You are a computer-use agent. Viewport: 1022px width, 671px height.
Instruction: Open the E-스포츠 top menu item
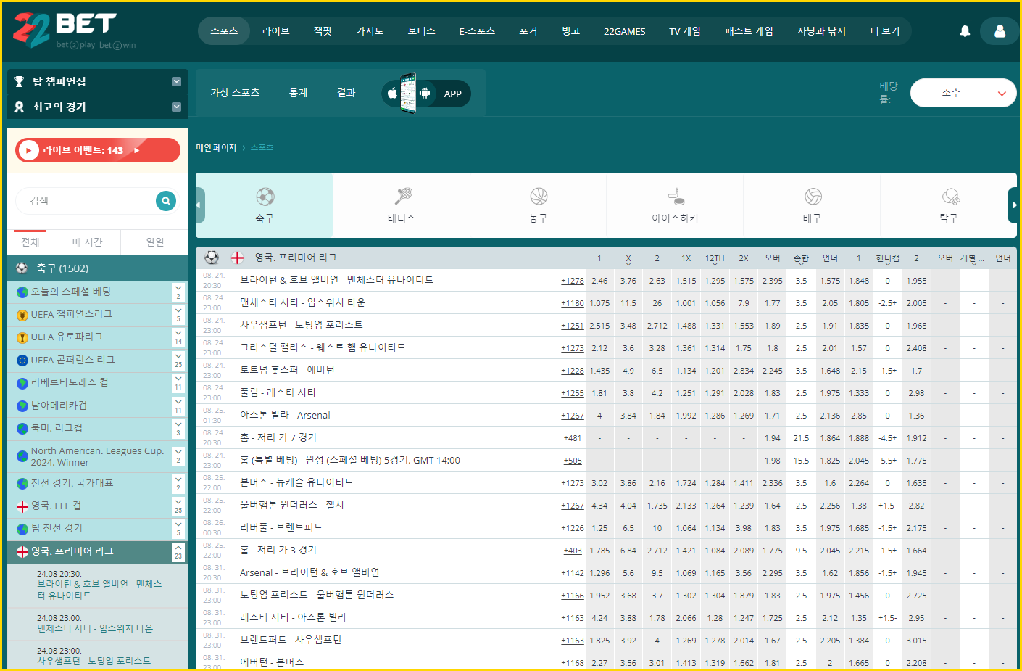(477, 31)
